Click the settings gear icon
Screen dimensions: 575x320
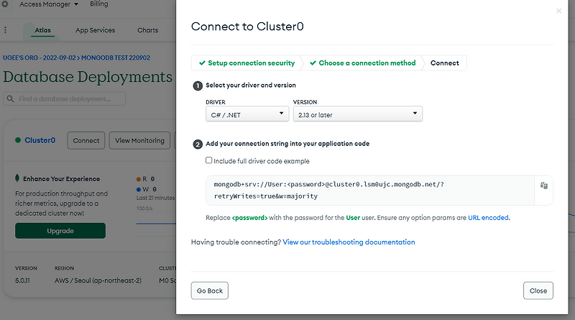coord(5,4)
